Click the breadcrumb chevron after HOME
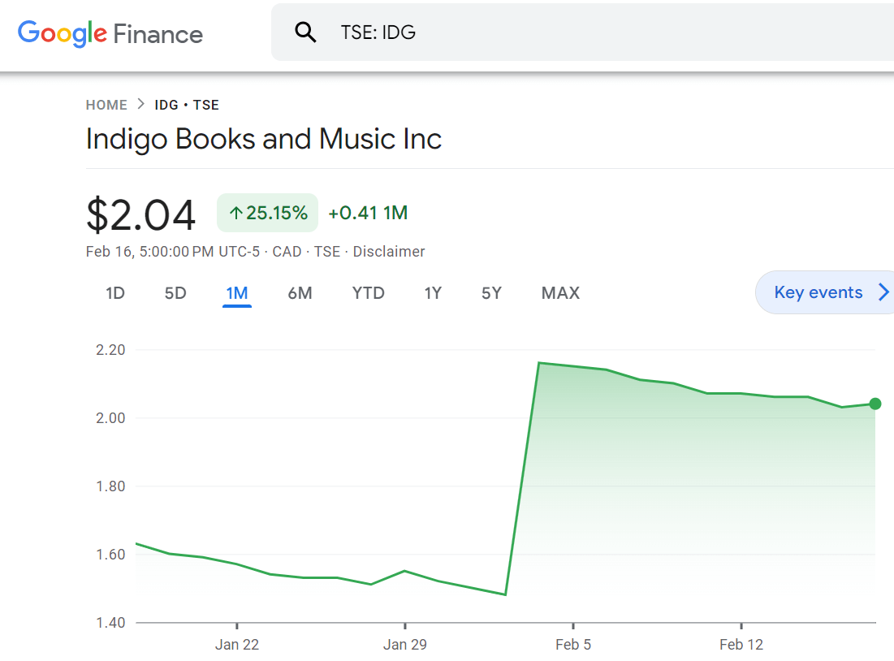Screen dimensions: 894x661 pyautogui.click(x=140, y=105)
